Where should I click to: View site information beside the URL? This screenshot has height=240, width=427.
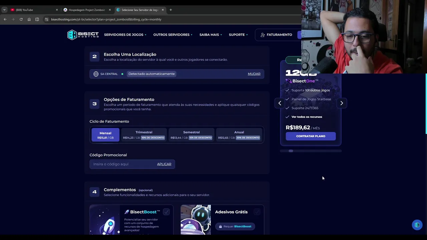47,19
